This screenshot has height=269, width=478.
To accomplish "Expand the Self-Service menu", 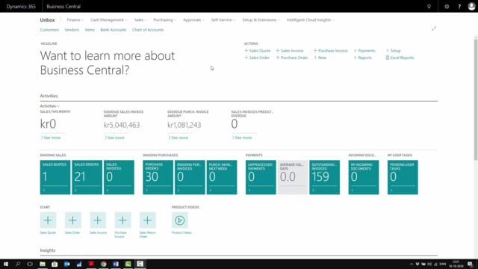I will click(223, 20).
